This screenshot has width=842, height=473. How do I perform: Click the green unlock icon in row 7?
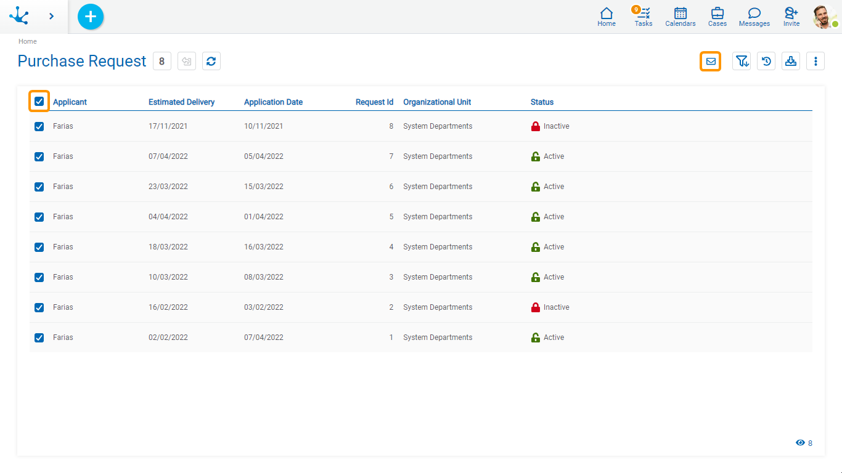[536, 156]
